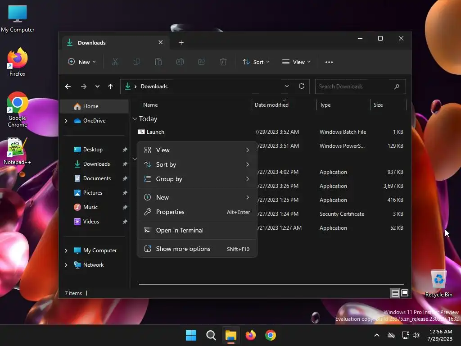
Task: Unpin Desktop from quick access
Action: (125, 150)
